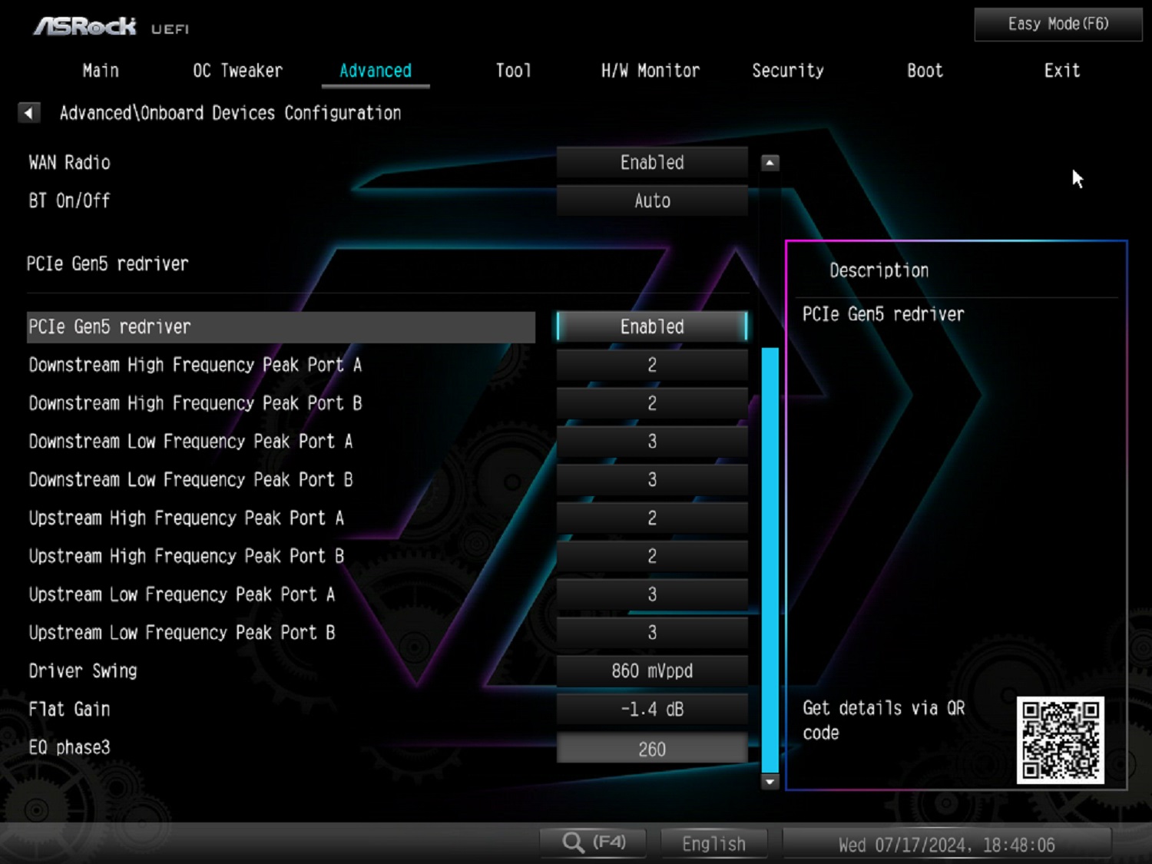Open the Main tab
1152x864 pixels.
point(101,71)
